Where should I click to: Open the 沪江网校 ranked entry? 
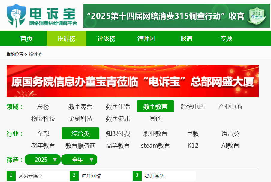[91, 176]
